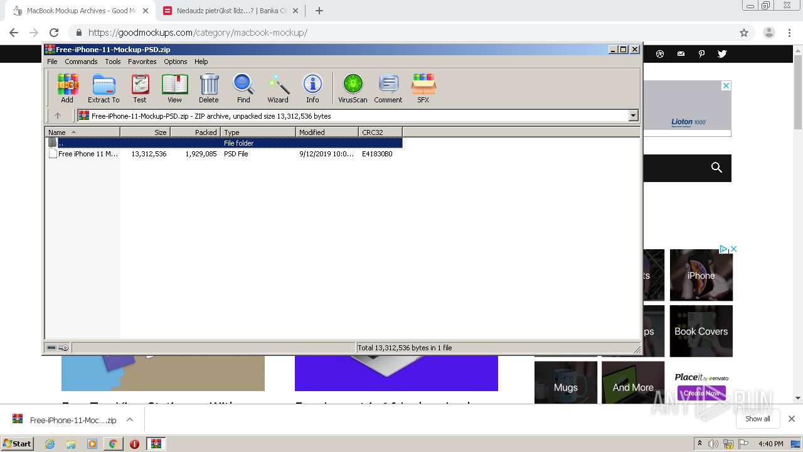Click the website Pinterest icon
The image size is (803, 452).
click(701, 54)
